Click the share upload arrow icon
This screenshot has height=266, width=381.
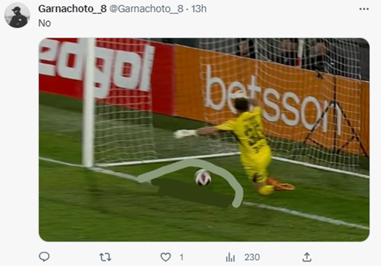pos(307,257)
